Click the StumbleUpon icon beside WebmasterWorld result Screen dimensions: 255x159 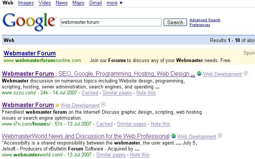[173, 136]
